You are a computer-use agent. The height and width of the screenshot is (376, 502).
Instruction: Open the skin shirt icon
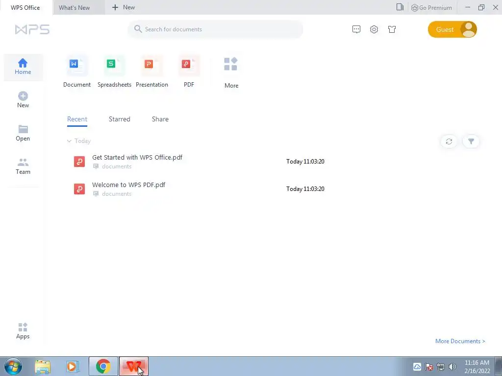point(392,29)
